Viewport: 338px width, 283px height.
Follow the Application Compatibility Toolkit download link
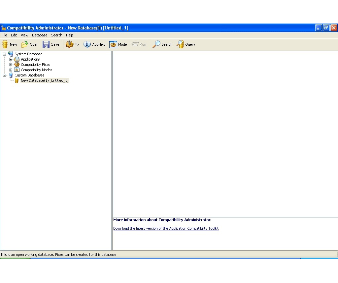pyautogui.click(x=166, y=228)
